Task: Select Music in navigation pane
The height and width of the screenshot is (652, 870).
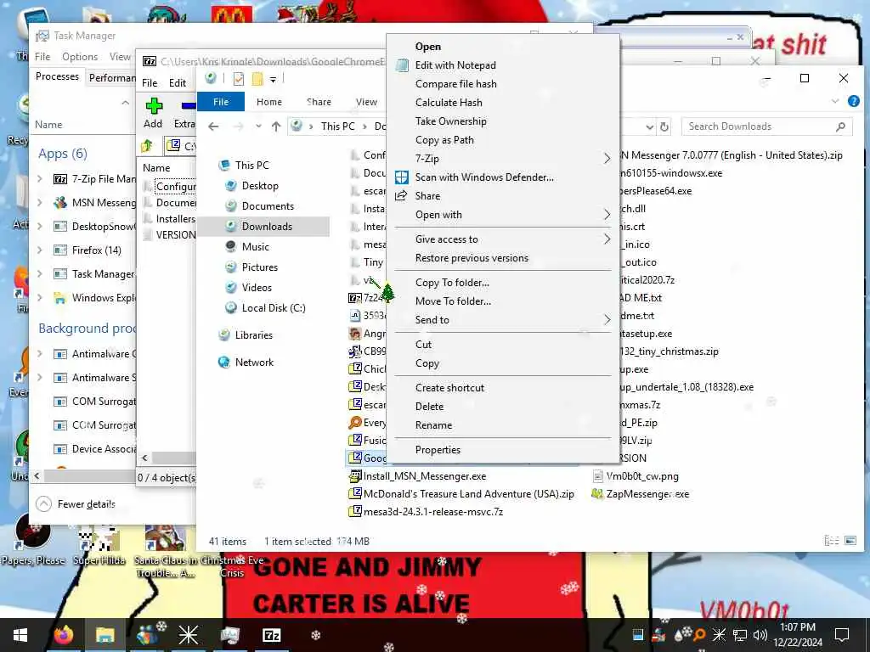Action: click(x=255, y=247)
